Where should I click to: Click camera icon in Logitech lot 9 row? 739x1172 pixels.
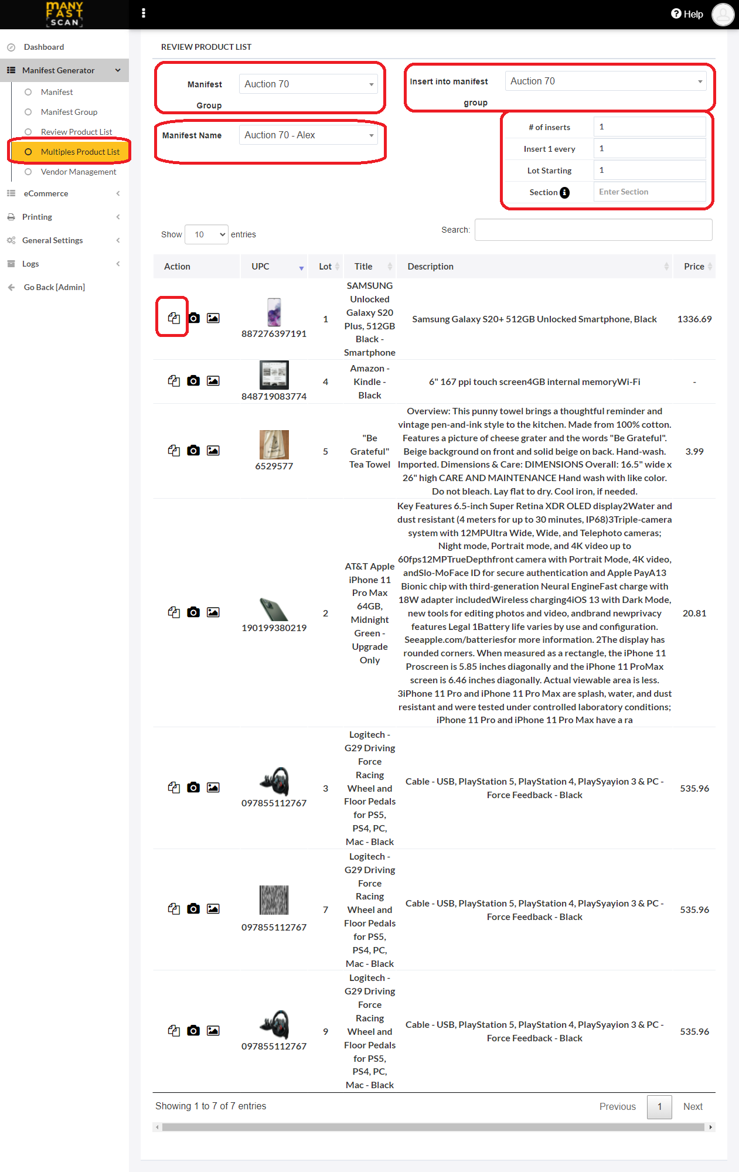193,1030
